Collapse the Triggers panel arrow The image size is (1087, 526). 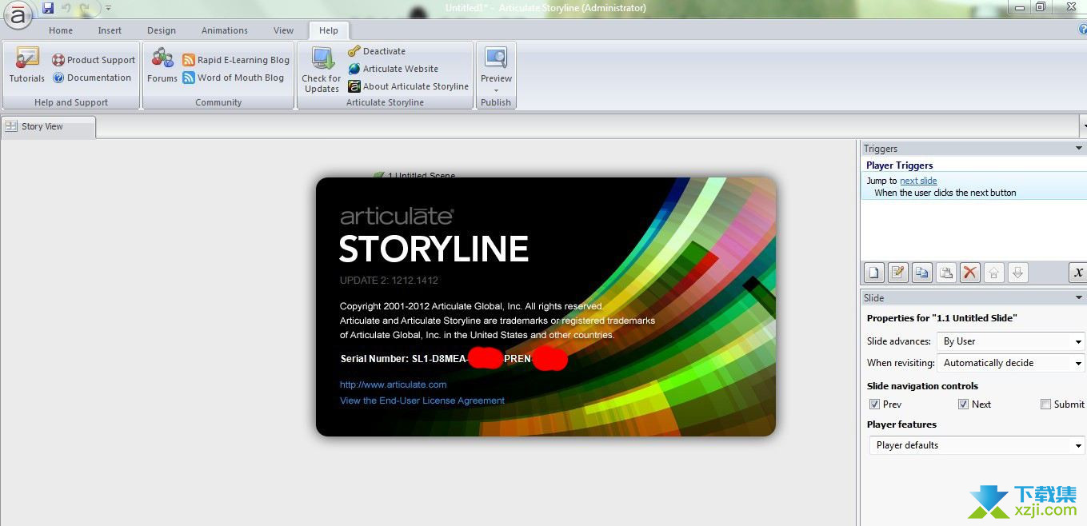pos(1078,149)
